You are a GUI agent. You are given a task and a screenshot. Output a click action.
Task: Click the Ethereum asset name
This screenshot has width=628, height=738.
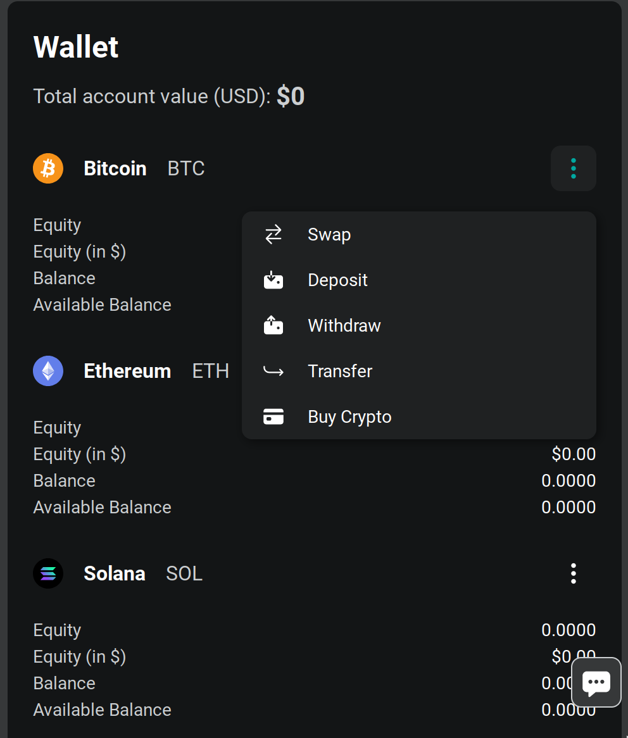[127, 371]
